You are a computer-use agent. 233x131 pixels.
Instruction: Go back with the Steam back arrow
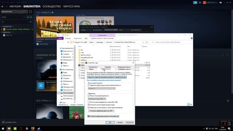pos(3,7)
